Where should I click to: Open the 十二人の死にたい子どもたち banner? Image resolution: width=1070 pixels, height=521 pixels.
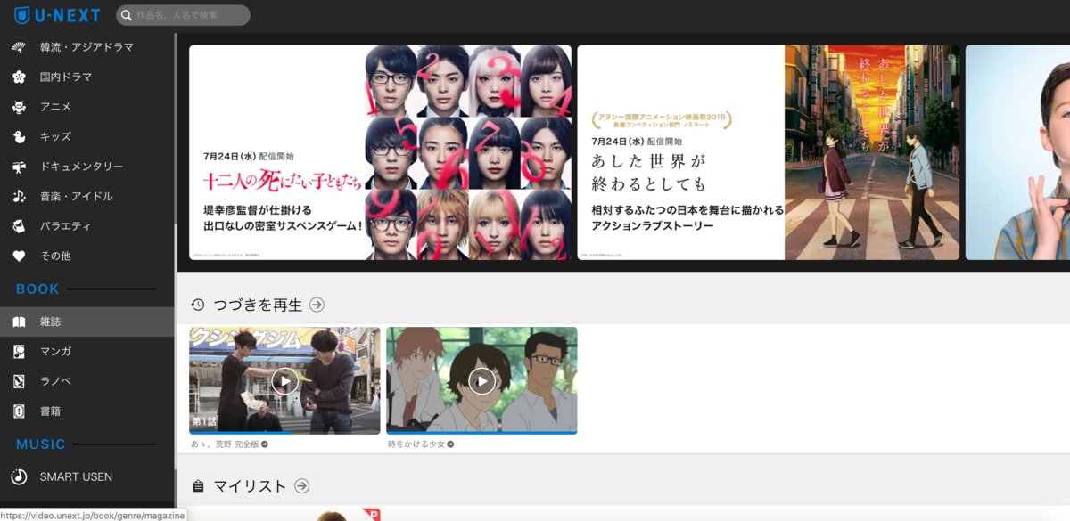(x=380, y=152)
